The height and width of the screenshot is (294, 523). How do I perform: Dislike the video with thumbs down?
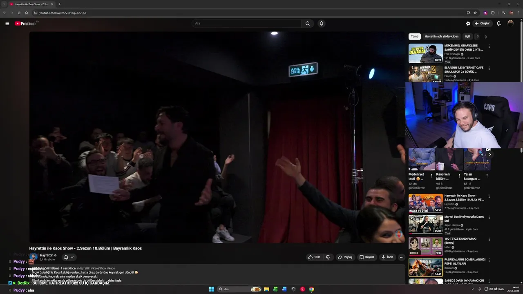pos(328,257)
